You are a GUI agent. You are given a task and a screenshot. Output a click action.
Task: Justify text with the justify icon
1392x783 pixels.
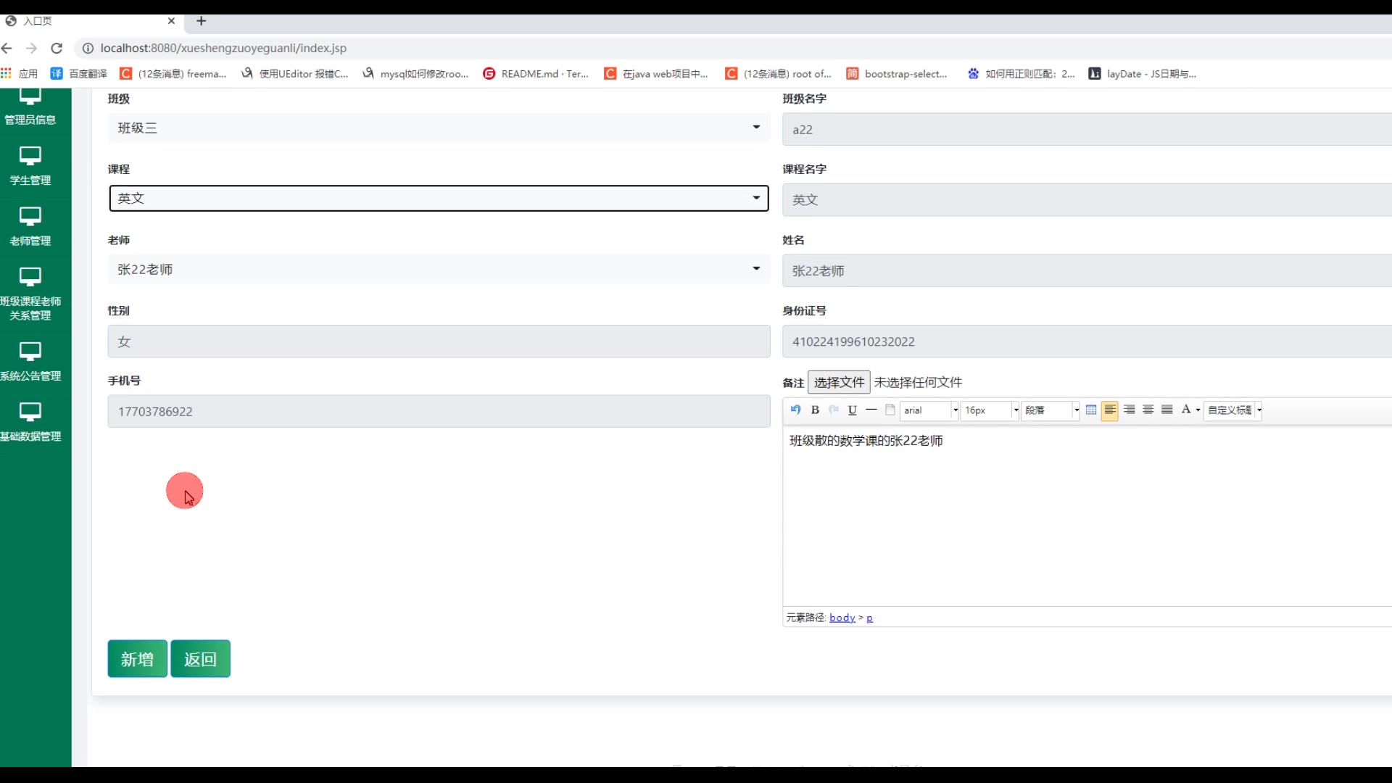[x=1167, y=410]
